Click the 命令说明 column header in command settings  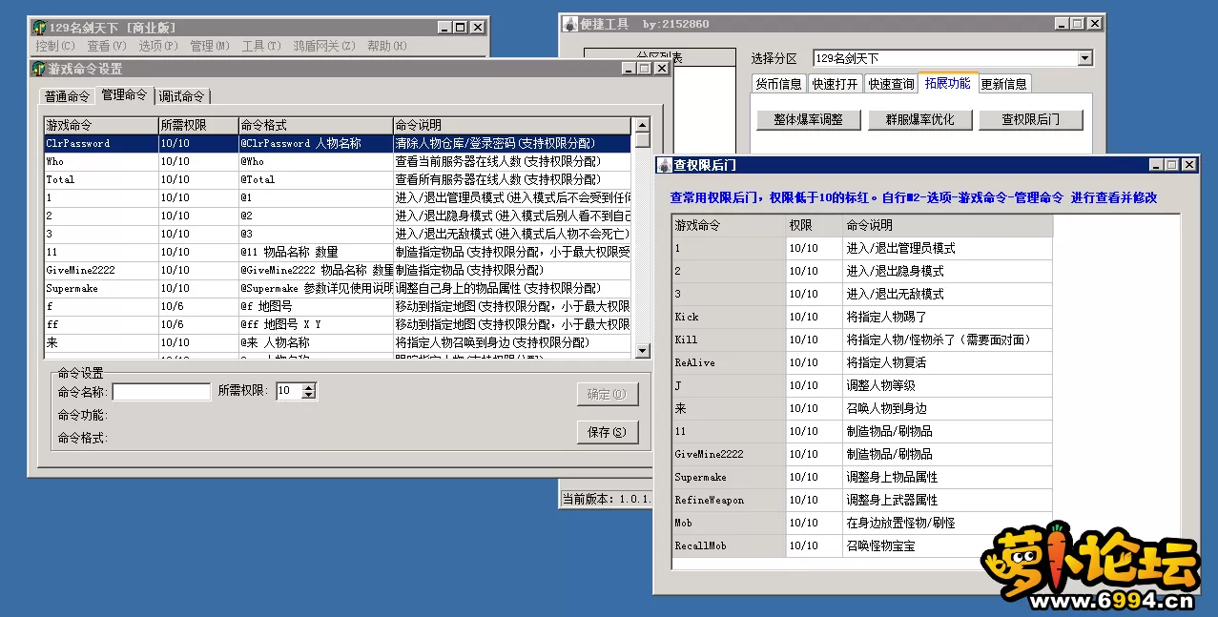click(x=512, y=126)
